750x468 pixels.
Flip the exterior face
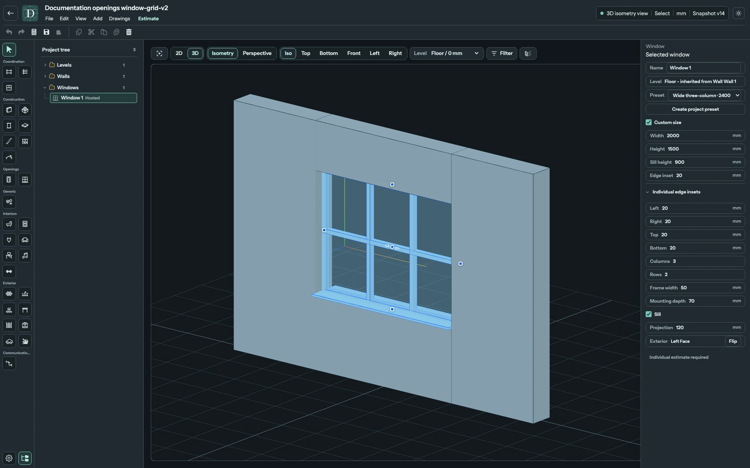733,341
